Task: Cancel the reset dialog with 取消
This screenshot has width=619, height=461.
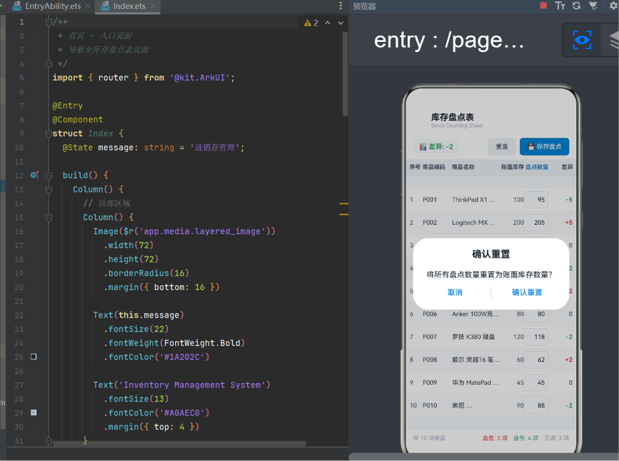Action: [x=455, y=293]
